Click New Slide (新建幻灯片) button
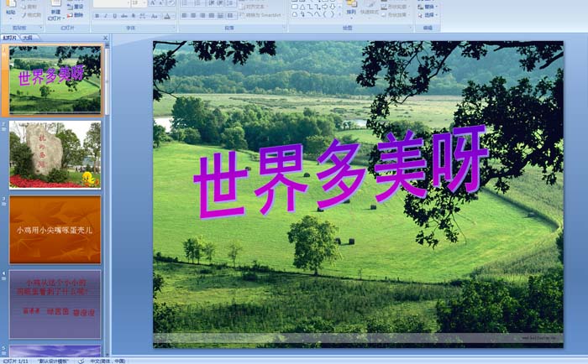The height and width of the screenshot is (364, 588). 55,11
